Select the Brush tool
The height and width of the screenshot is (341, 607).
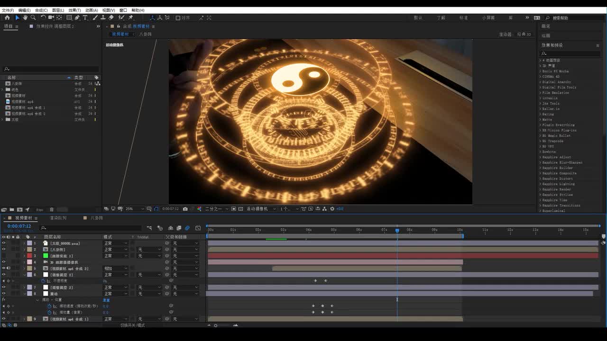(x=95, y=18)
